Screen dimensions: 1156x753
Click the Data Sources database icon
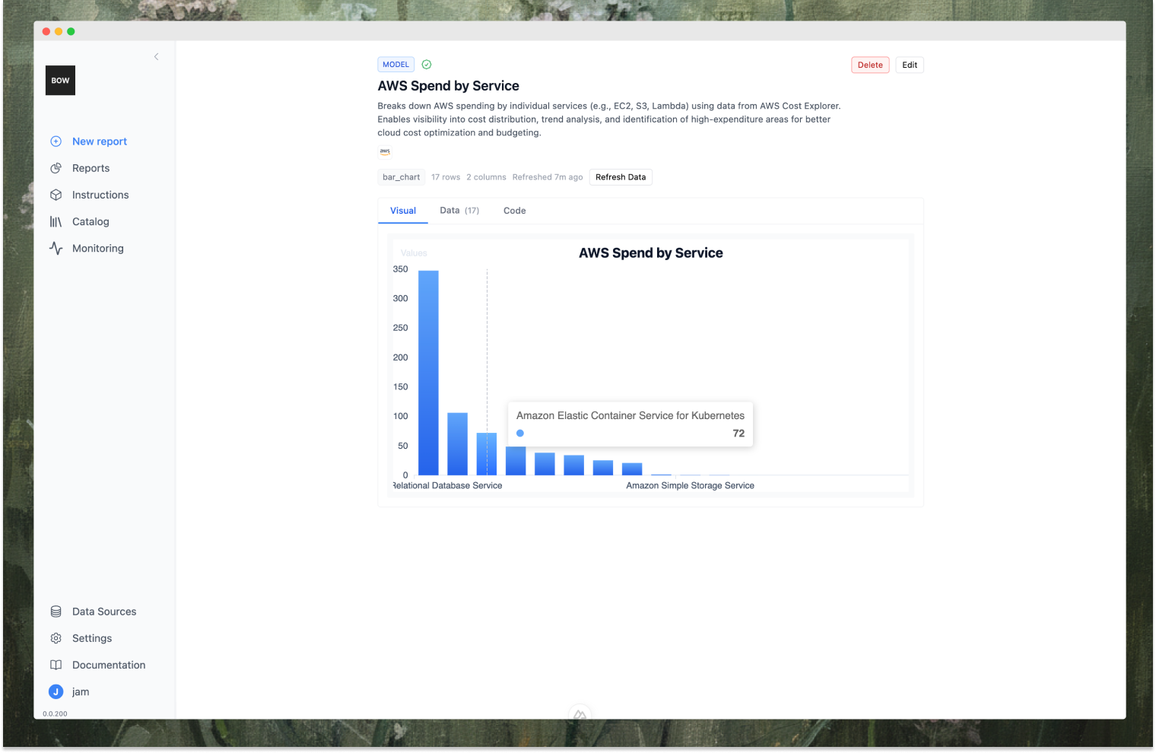point(56,612)
